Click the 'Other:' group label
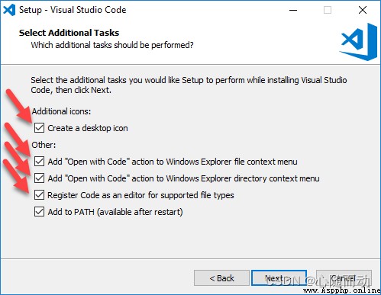Image resolution: width=381 pixels, height=295 pixels. point(44,145)
